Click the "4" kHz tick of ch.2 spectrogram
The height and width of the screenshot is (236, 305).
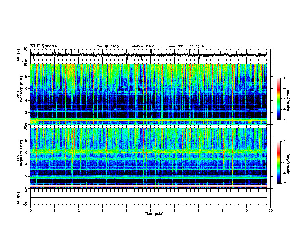pos(27,164)
